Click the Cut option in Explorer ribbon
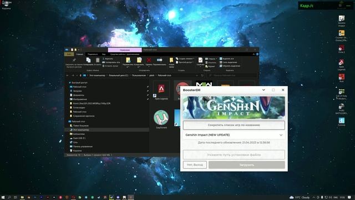Image resolution: width=355 pixels, height=200 pixels. click(x=108, y=58)
